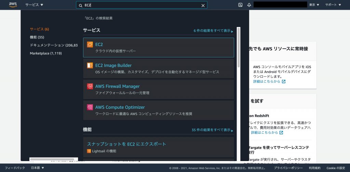Select サービス (6) filter in sidebar
Screen dimensions: 350x172
tap(40, 29)
